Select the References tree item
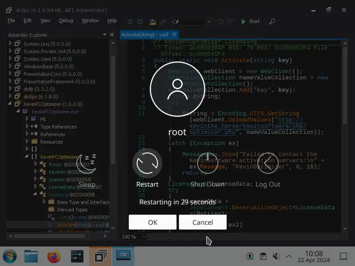Viewport: 355px width, 266px height. (52, 134)
